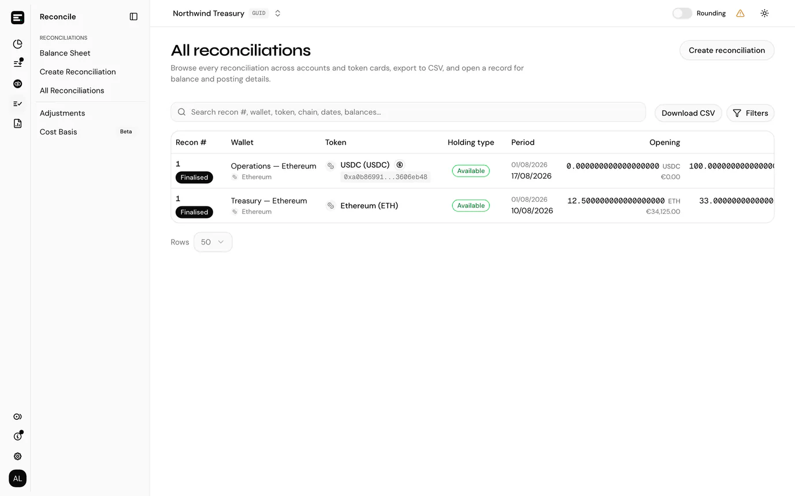This screenshot has width=795, height=496.
Task: Toggle the Rounding switch
Action: click(682, 13)
